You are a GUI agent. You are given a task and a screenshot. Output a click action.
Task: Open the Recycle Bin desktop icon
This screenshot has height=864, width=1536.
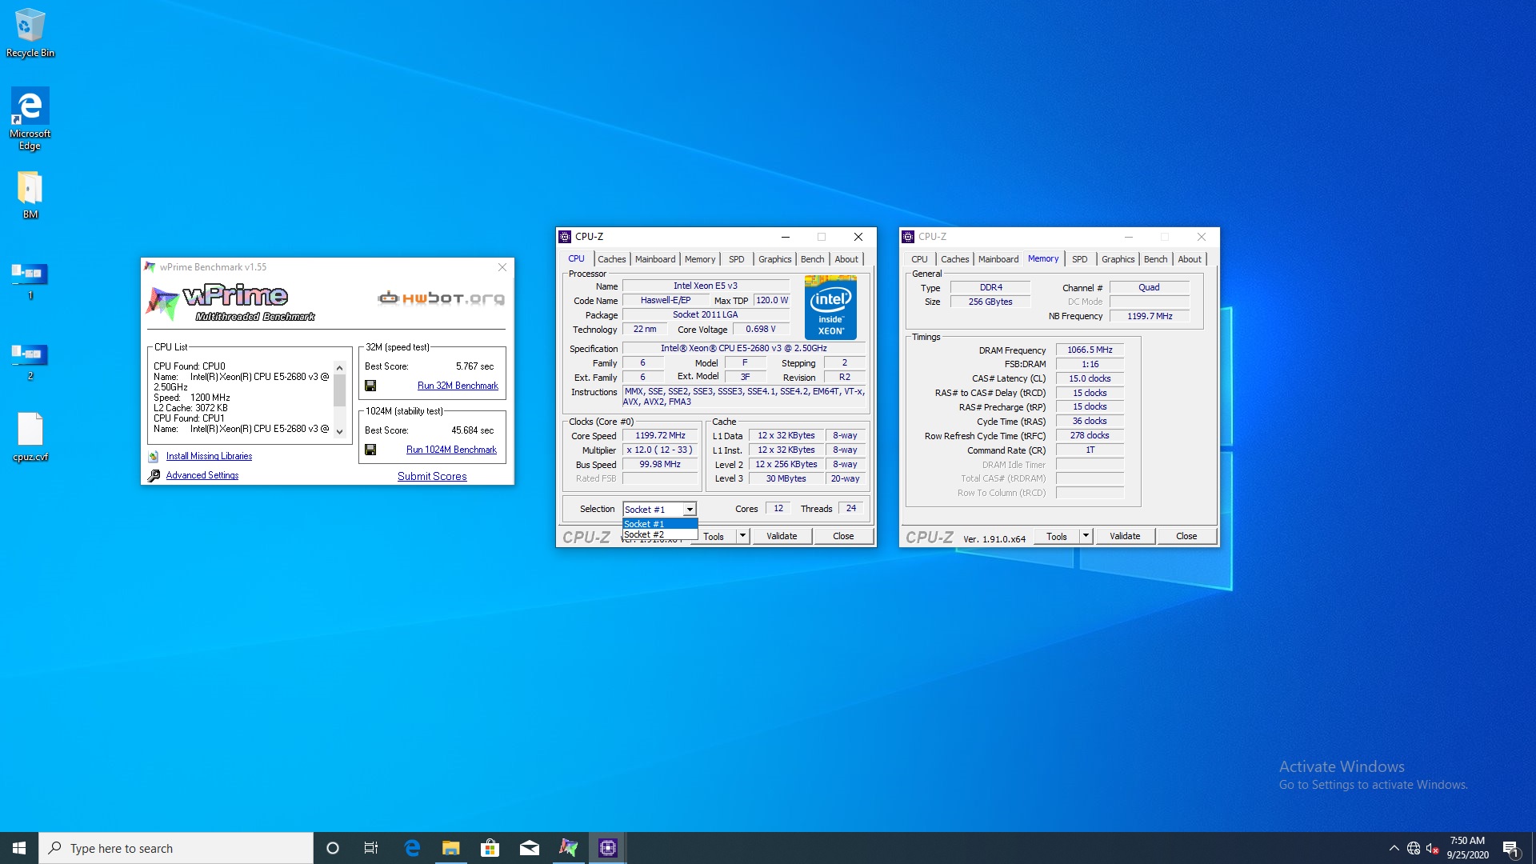coord(30,33)
